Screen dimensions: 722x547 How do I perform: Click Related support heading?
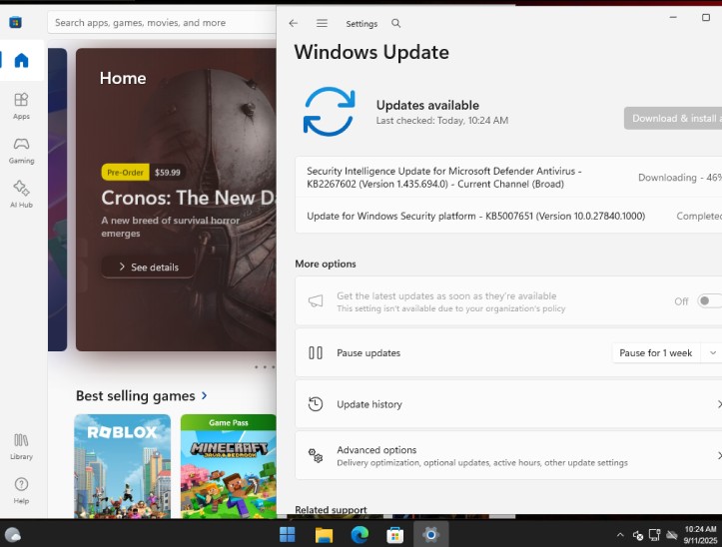click(x=332, y=509)
